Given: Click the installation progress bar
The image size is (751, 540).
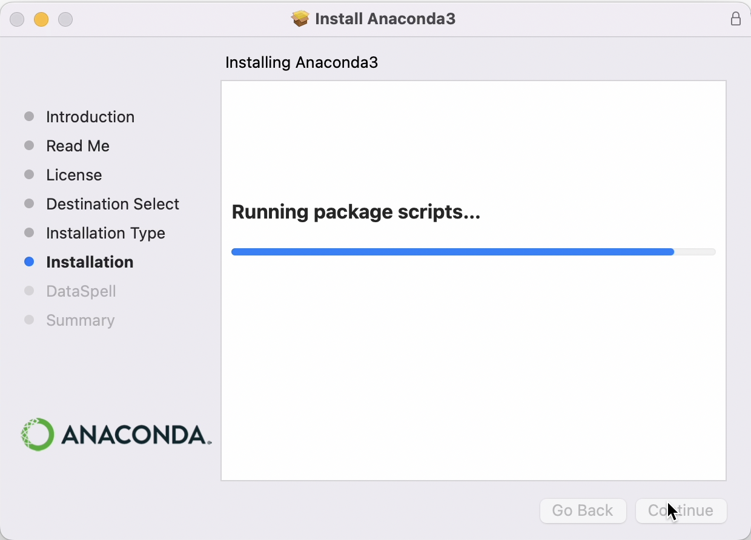Looking at the screenshot, I should coord(474,252).
